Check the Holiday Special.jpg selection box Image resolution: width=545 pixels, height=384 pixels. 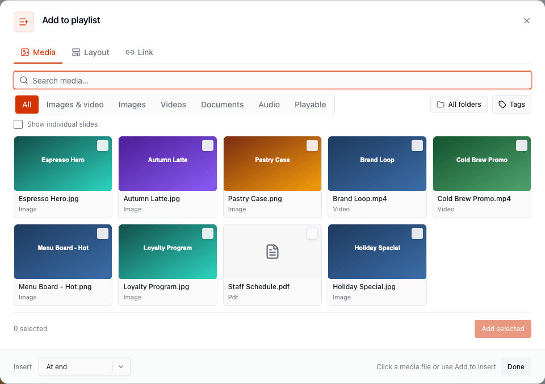click(417, 233)
